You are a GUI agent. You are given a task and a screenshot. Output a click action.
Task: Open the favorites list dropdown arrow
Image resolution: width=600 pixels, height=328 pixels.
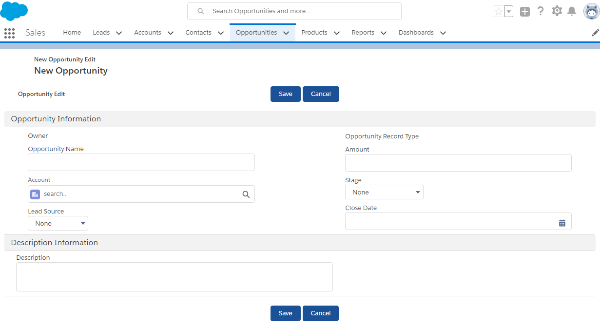tap(508, 11)
